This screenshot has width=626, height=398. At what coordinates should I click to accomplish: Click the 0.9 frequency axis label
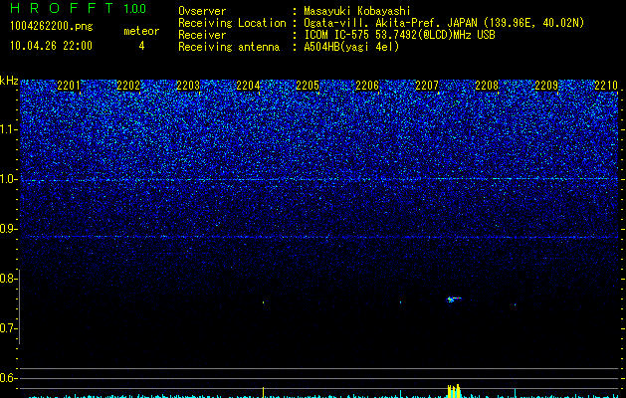(x=7, y=229)
